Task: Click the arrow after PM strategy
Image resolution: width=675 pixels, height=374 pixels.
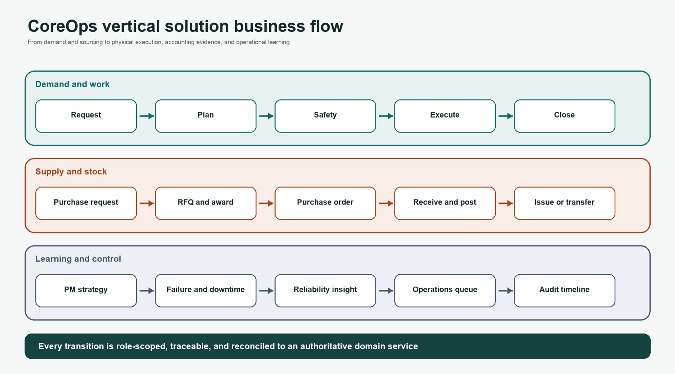Action: tap(146, 290)
